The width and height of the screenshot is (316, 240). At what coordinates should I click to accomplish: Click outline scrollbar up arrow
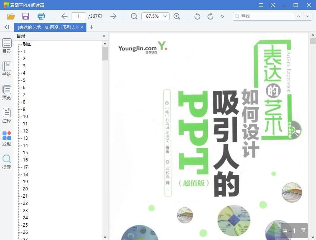click(x=105, y=44)
